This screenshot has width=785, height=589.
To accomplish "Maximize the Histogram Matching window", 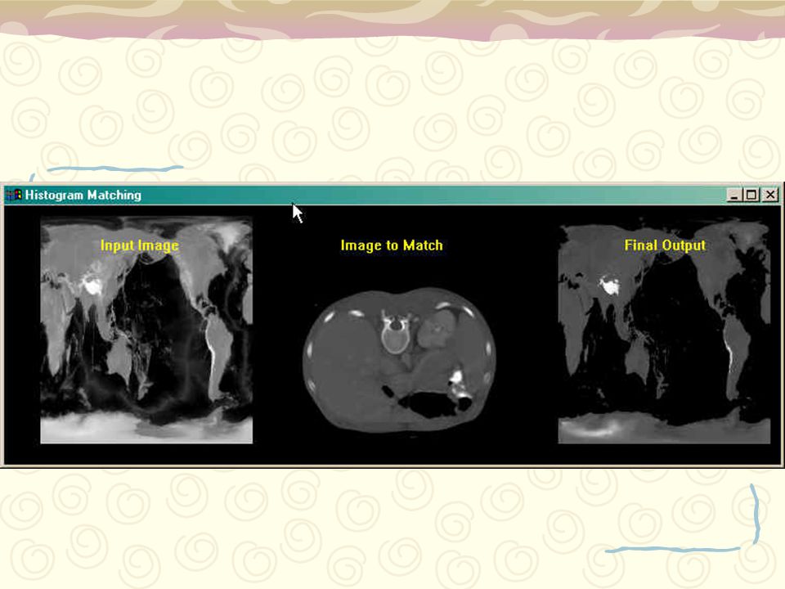I will (751, 195).
